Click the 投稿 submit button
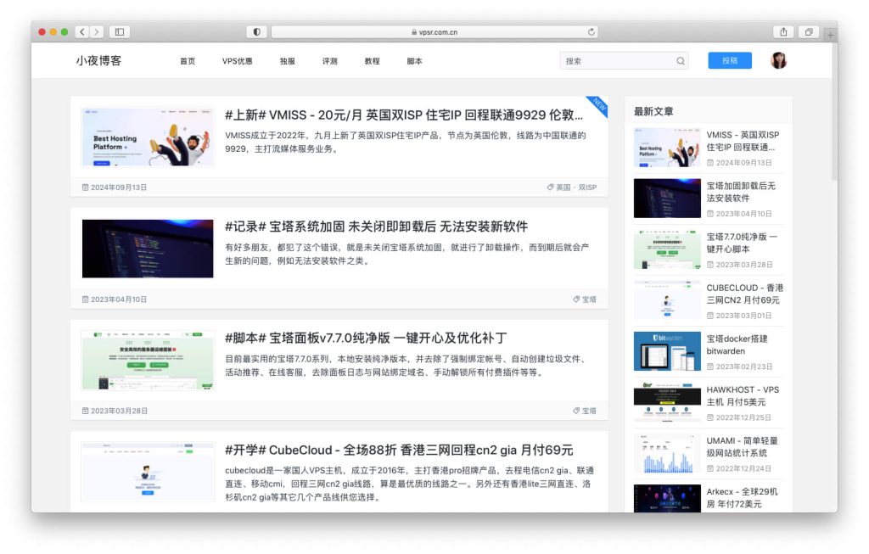 (x=730, y=61)
